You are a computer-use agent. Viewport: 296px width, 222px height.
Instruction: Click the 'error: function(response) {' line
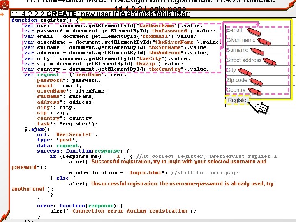pos(80,206)
